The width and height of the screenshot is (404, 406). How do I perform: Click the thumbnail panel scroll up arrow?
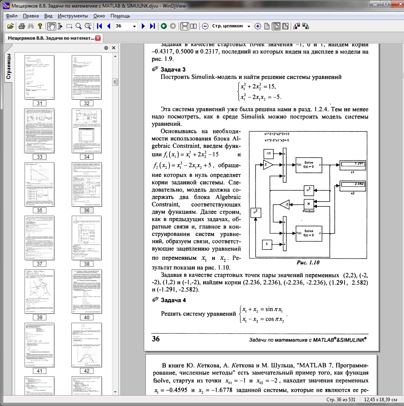pos(115,56)
